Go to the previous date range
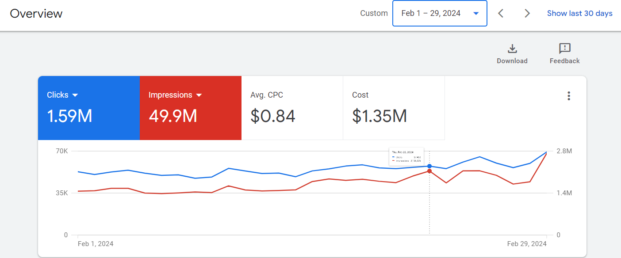This screenshot has width=621, height=258. coord(501,13)
